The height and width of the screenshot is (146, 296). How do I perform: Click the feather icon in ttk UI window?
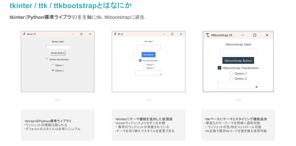(115, 34)
